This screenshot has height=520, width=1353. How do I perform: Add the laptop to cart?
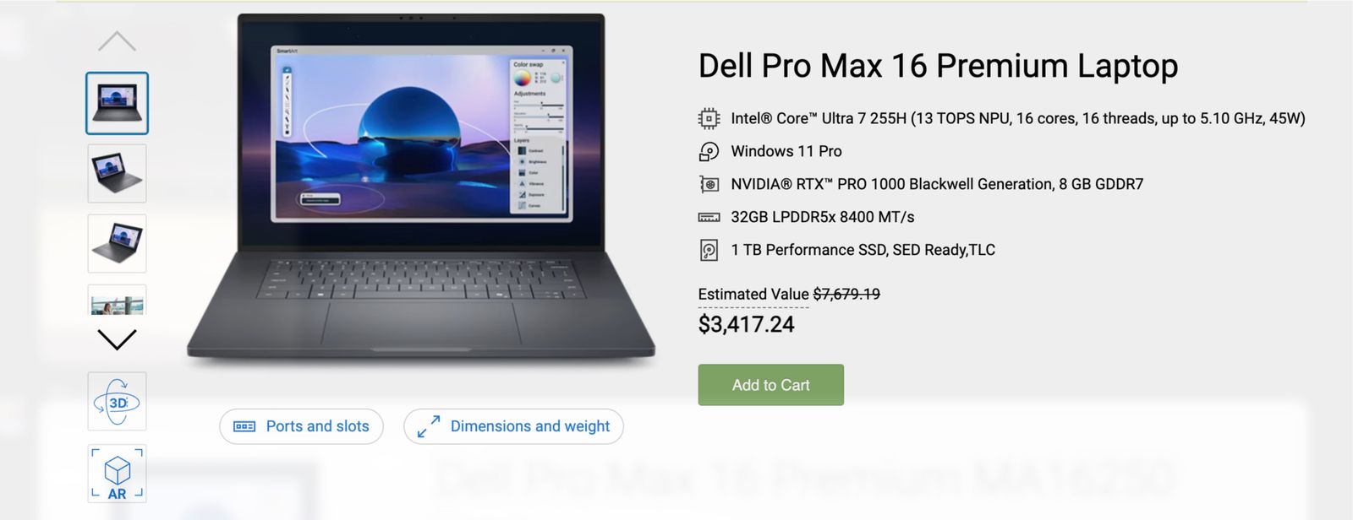(x=770, y=385)
